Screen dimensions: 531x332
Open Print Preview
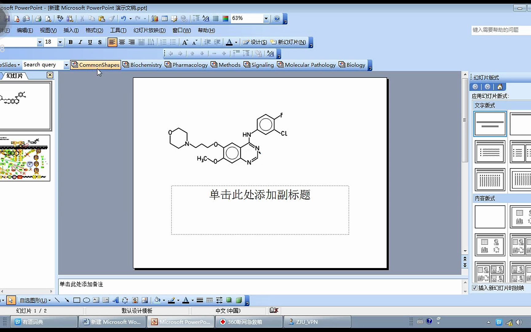click(48, 18)
